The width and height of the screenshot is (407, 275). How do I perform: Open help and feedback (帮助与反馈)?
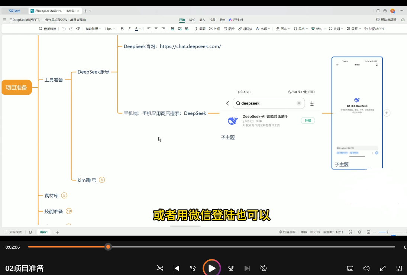386,20
